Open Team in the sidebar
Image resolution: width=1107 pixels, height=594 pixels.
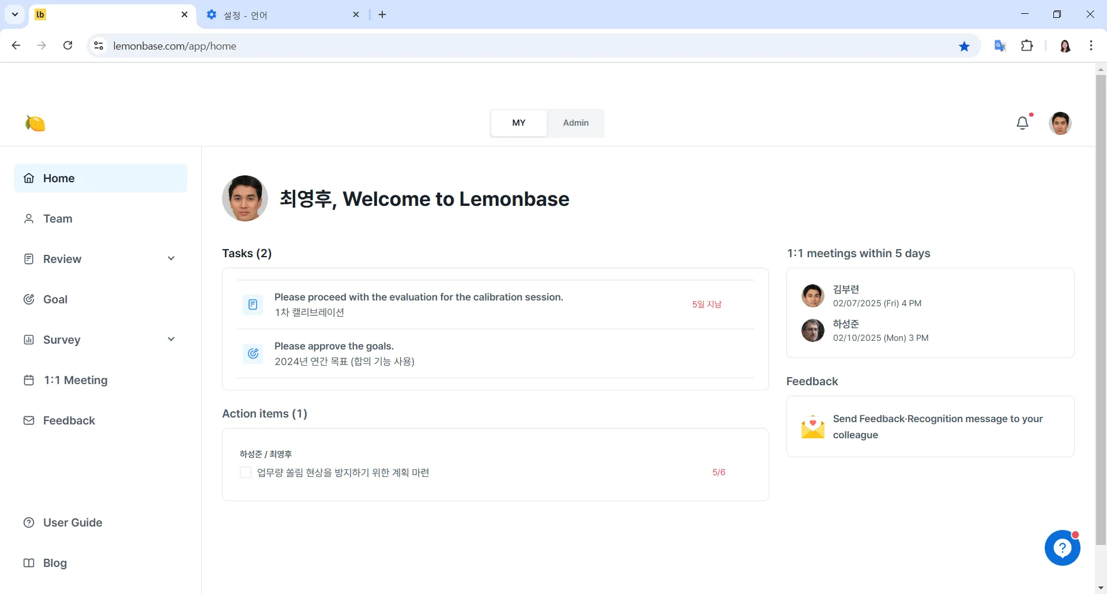[101, 219]
